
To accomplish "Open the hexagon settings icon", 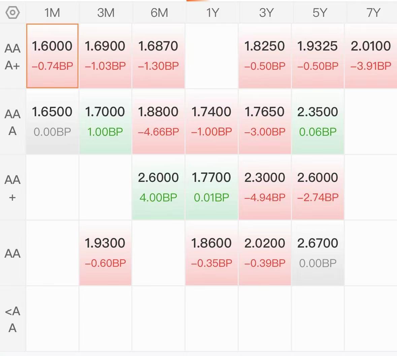I will pyautogui.click(x=12, y=12).
